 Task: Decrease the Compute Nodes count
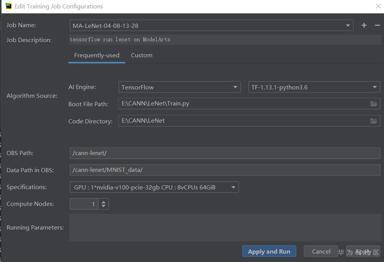104,206
